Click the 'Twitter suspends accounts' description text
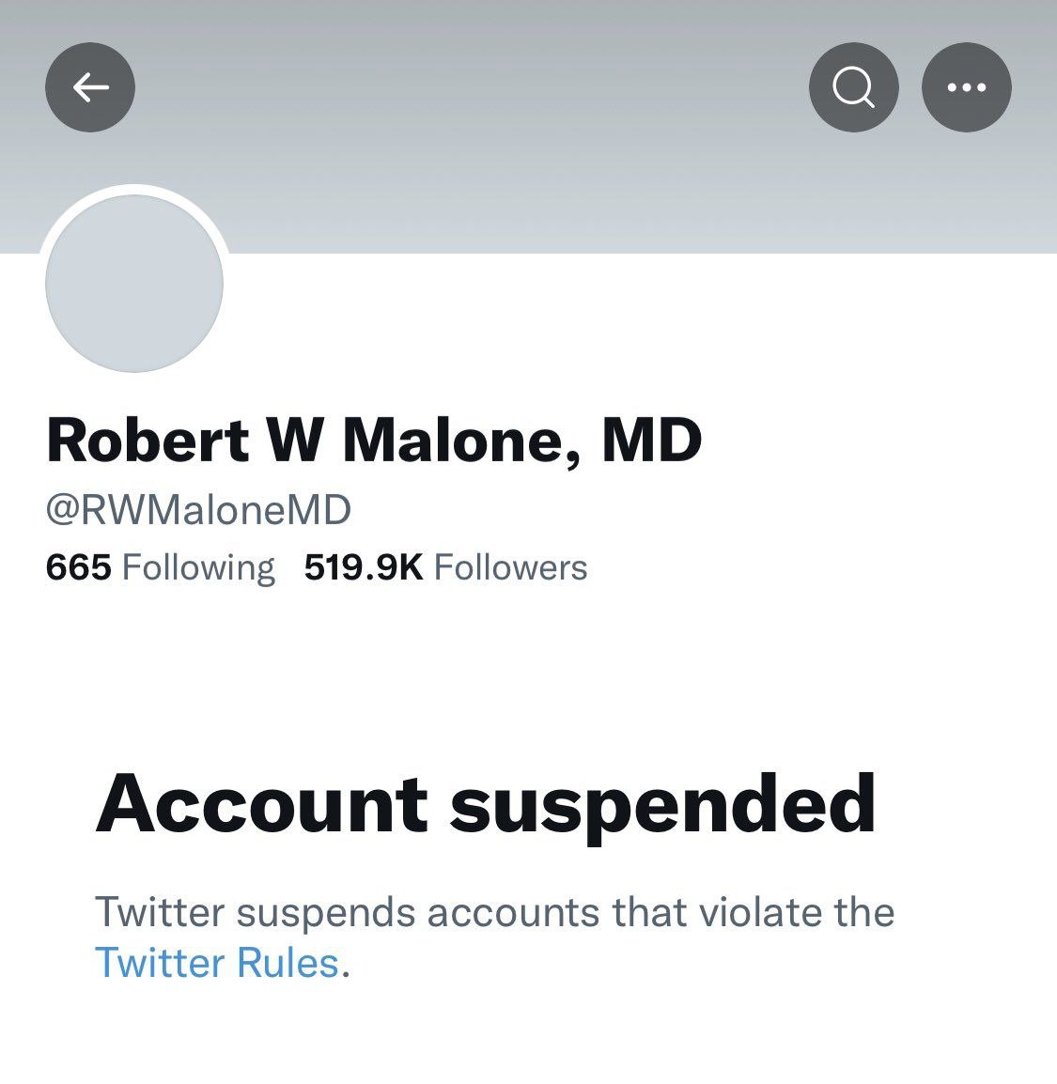The image size is (1057, 1084). pos(495,937)
